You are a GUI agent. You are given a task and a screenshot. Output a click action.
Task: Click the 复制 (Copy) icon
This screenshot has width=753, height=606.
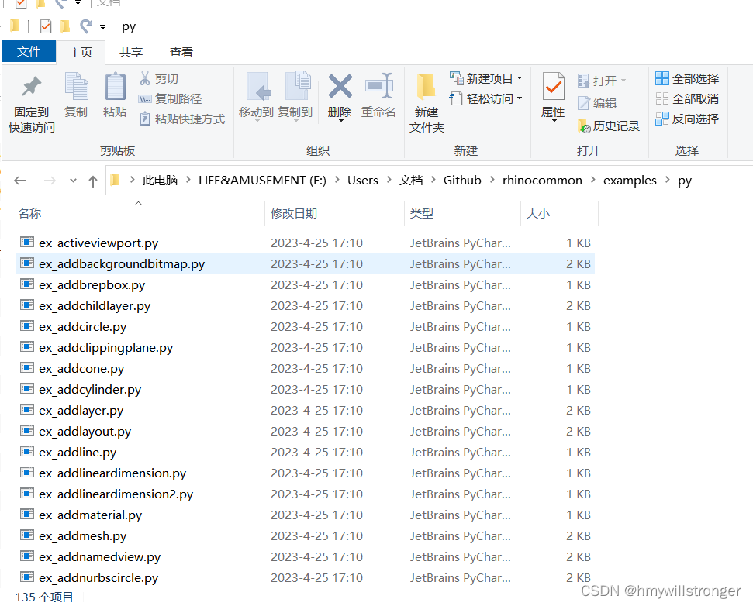click(75, 93)
